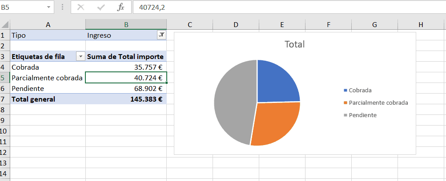Open the Insert Function fx icon
446x181 pixels.
pyautogui.click(x=121, y=8)
